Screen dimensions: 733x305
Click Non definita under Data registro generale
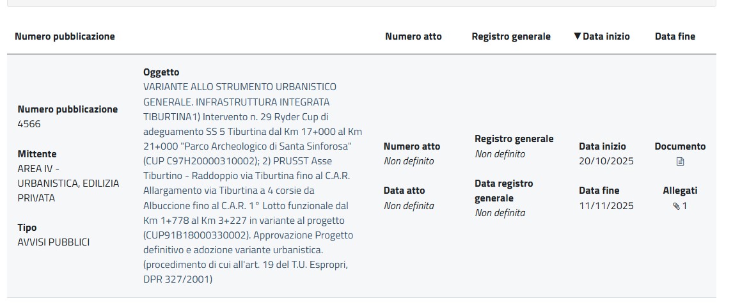(x=500, y=213)
